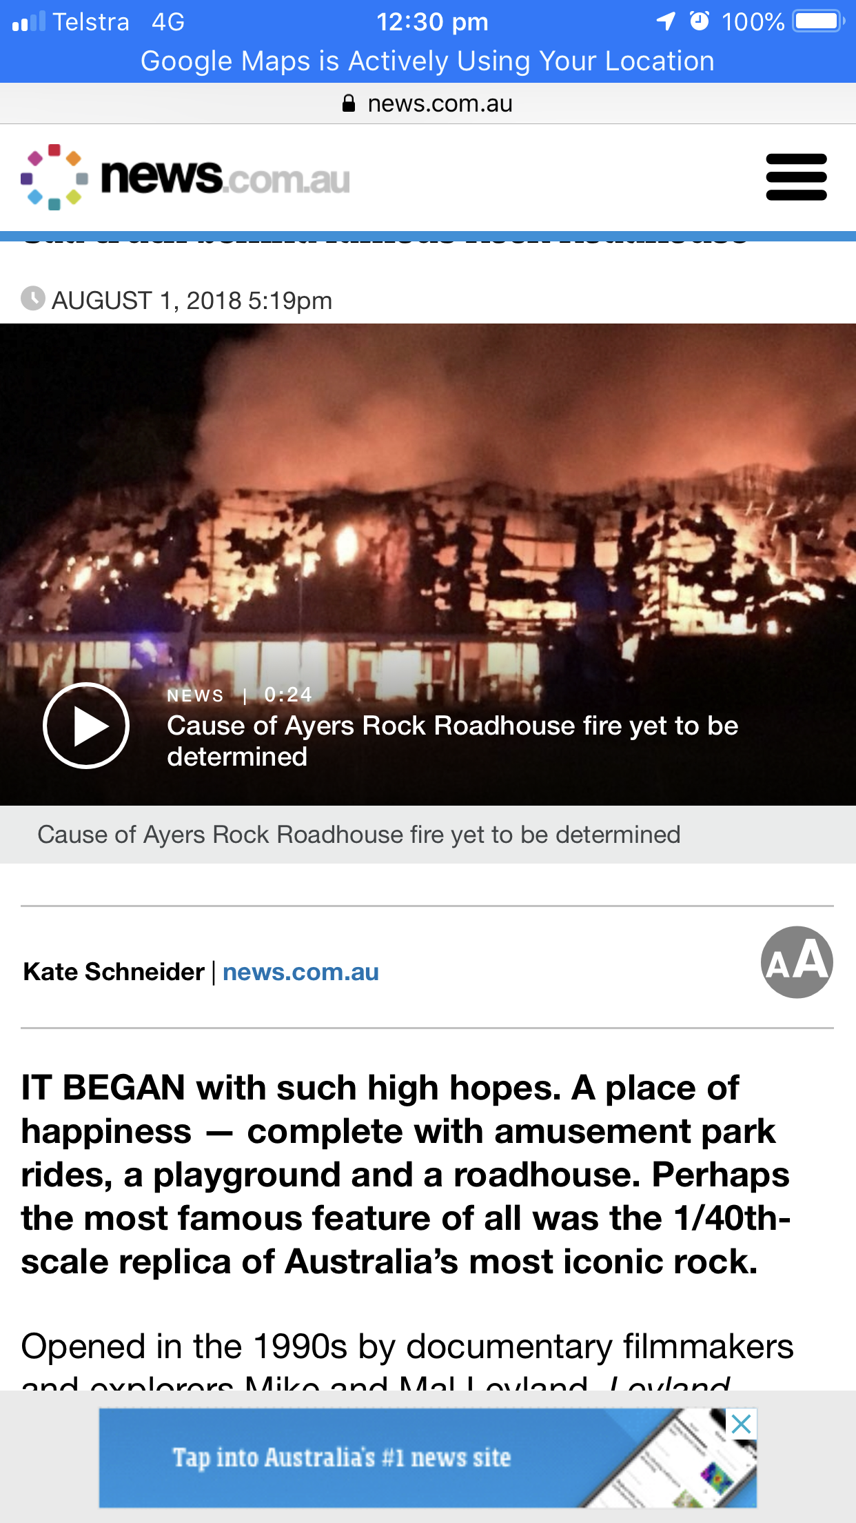Open the hamburger navigation menu

796,177
